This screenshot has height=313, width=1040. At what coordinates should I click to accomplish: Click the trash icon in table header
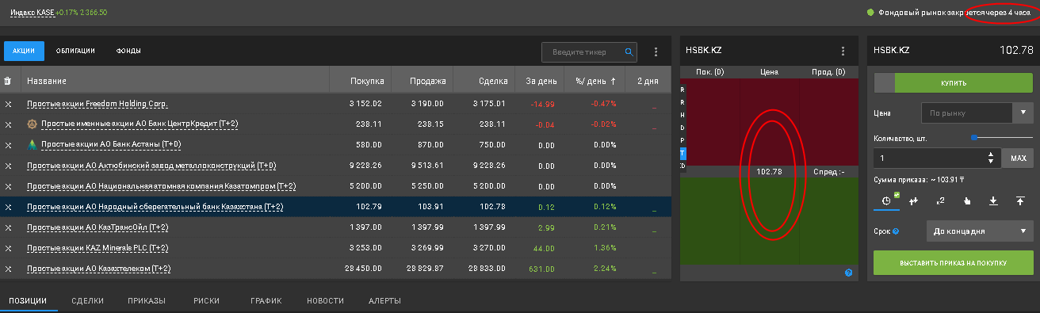[x=8, y=81]
